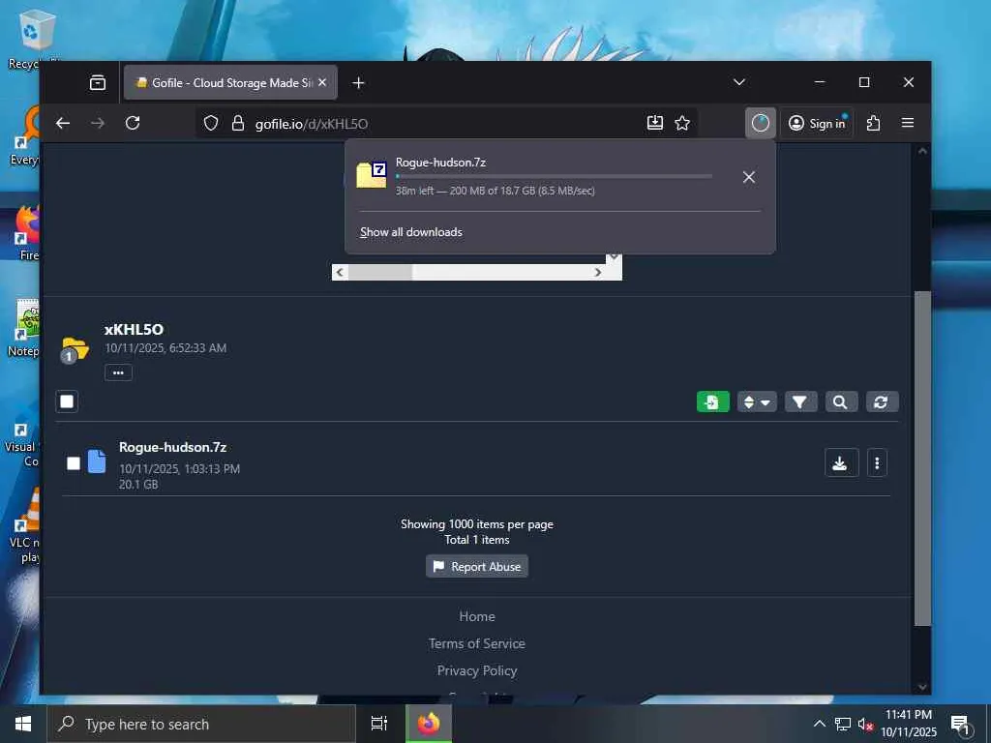Click the horizontal scrollbar left arrow

click(340, 272)
